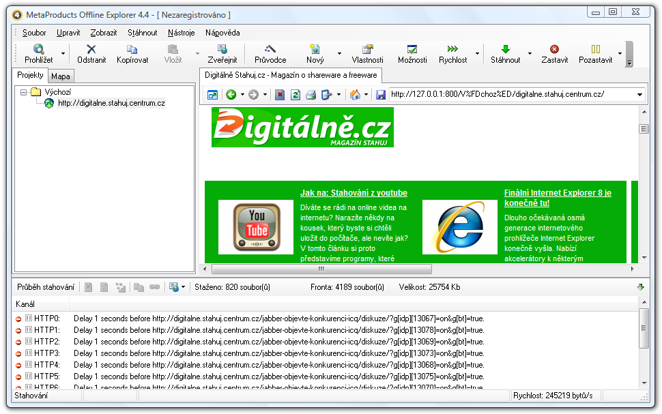Open the Prohlížet dropdown arrow
This screenshot has width=662, height=414.
(x=63, y=54)
